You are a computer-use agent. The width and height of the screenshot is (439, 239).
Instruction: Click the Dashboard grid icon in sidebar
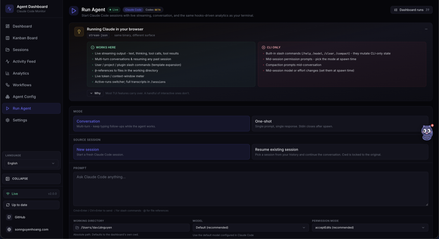8,26
